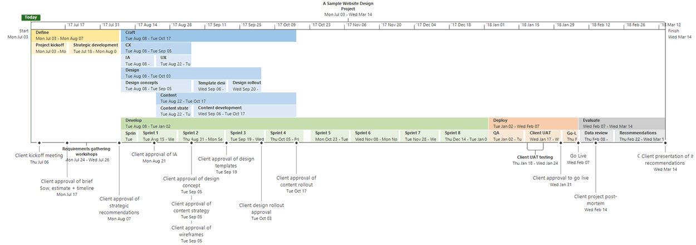This screenshot has width=696, height=245.
Task: Select the Client UAT task bar
Action: pos(543,136)
